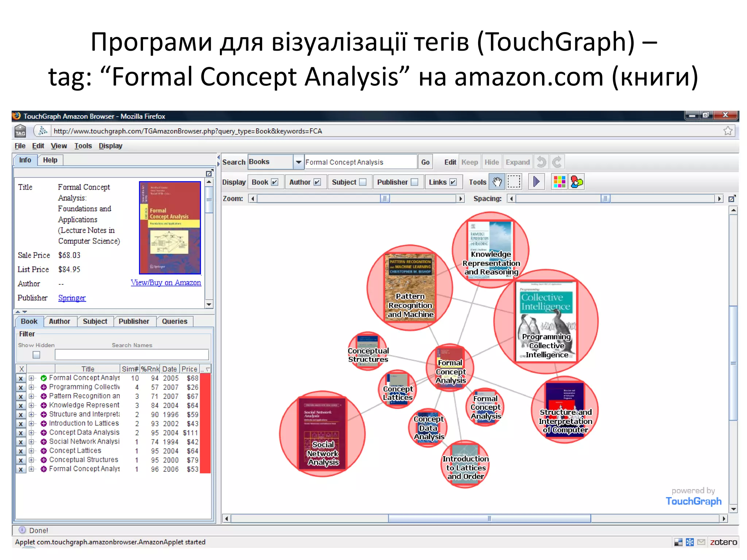Toggle the Author display checkbox
This screenshot has width=747, height=560.
pos(317,182)
